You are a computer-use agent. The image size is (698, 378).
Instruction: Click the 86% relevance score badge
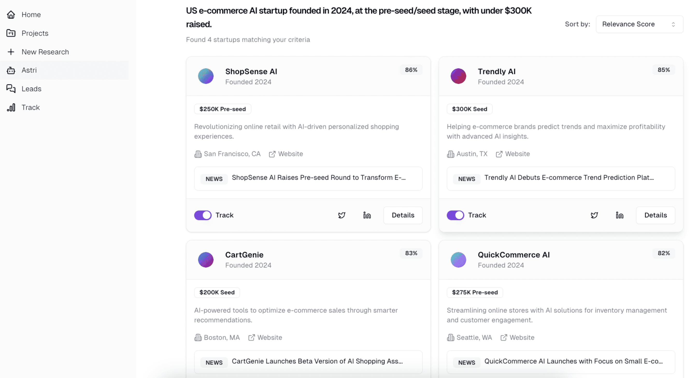point(411,70)
